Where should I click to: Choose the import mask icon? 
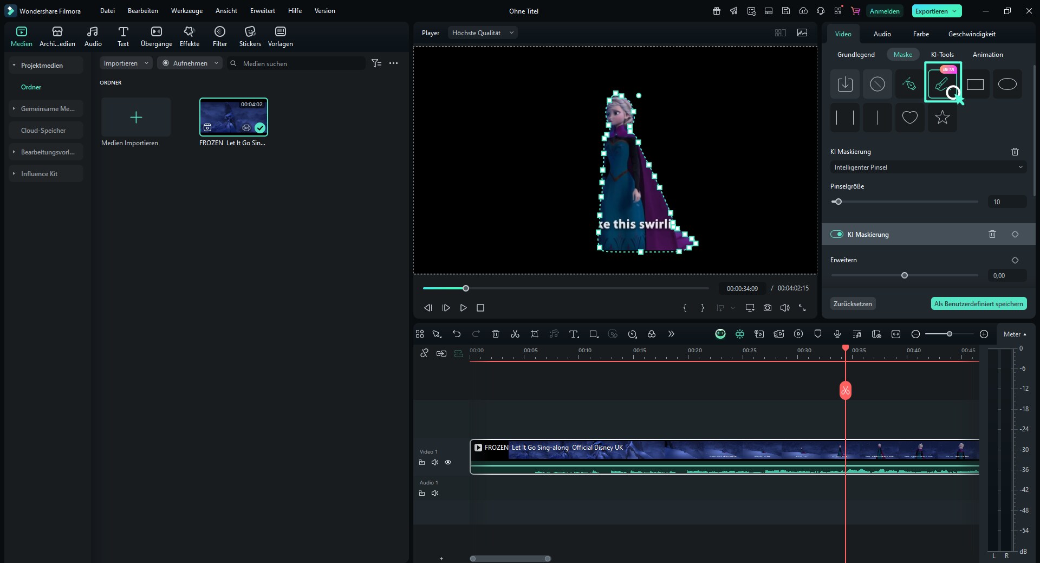(x=845, y=85)
